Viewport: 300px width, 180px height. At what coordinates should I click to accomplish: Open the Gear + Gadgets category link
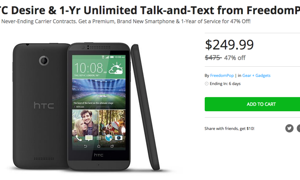pyautogui.click(x=256, y=75)
